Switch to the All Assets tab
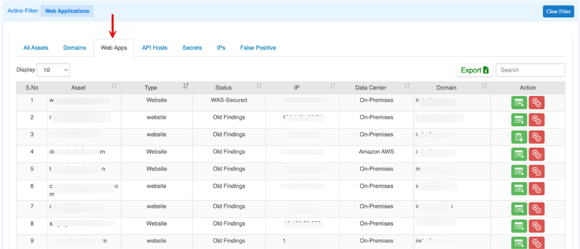 click(35, 48)
